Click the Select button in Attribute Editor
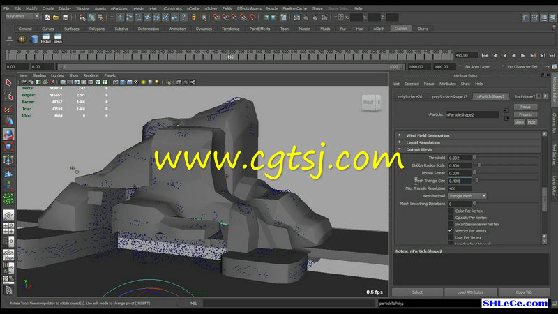The height and width of the screenshot is (314, 558). pos(417,292)
